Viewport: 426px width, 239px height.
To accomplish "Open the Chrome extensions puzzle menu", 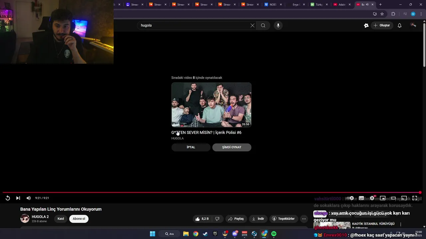I will (x=393, y=14).
